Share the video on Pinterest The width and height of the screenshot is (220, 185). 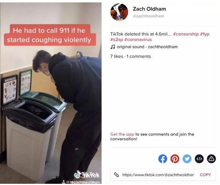pos(175,159)
